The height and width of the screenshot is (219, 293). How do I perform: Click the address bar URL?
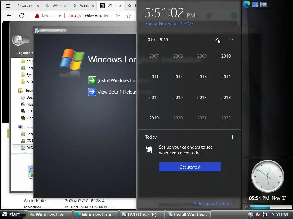pos(90,16)
